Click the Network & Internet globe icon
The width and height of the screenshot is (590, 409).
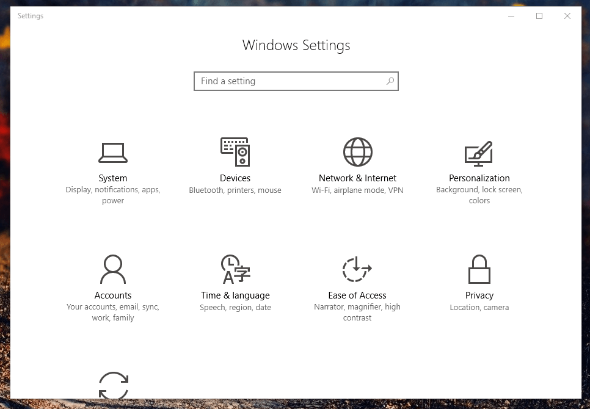coord(357,152)
